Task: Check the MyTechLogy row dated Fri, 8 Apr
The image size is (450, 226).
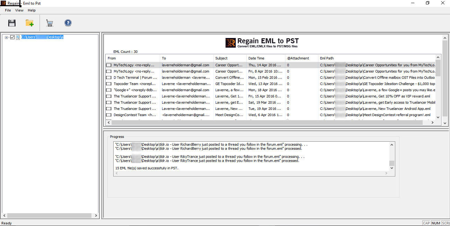Action: (109, 71)
